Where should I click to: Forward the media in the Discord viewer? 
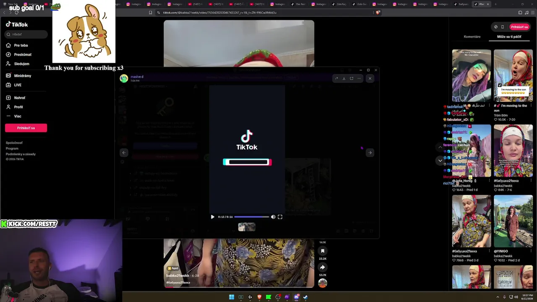336,78
